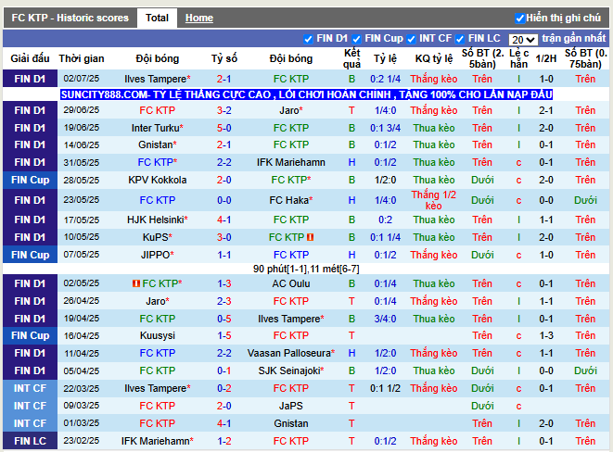
Task: Click the 0-0 score of FC Haka match
Action: pos(224,200)
